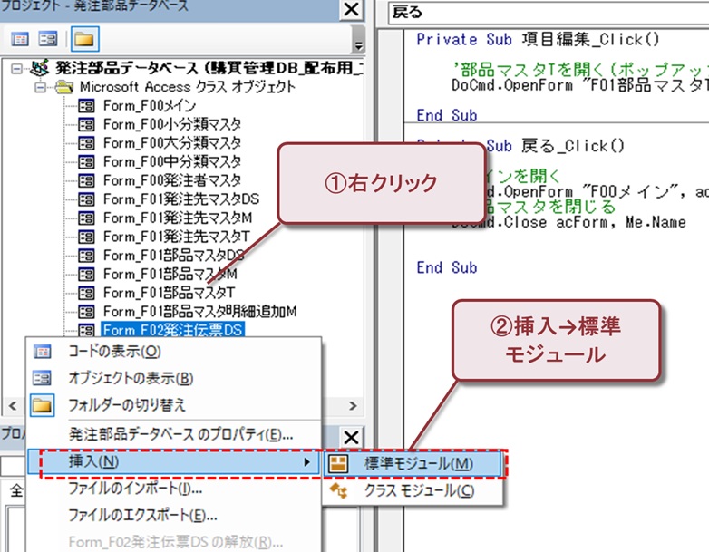
Task: Click the form icon beside Form_F00メイン
Action: pyautogui.click(x=86, y=106)
